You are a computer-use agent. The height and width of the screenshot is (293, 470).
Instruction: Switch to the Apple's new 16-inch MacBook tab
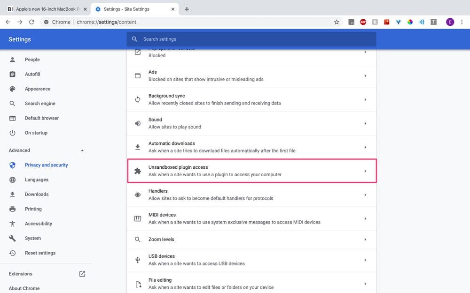(x=47, y=9)
